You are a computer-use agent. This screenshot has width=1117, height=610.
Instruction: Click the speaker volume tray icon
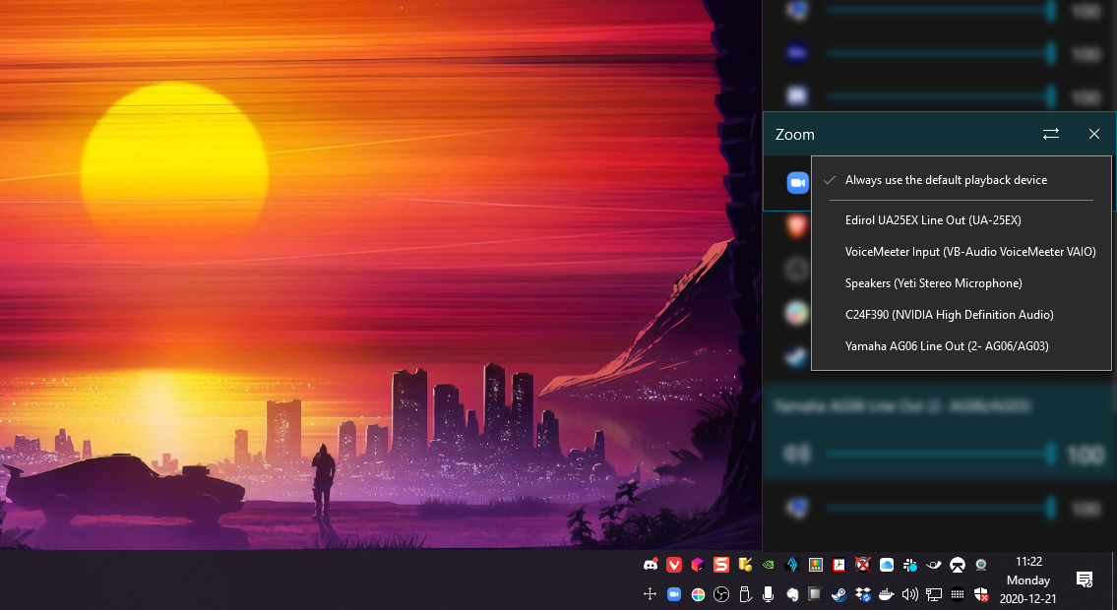[909, 593]
